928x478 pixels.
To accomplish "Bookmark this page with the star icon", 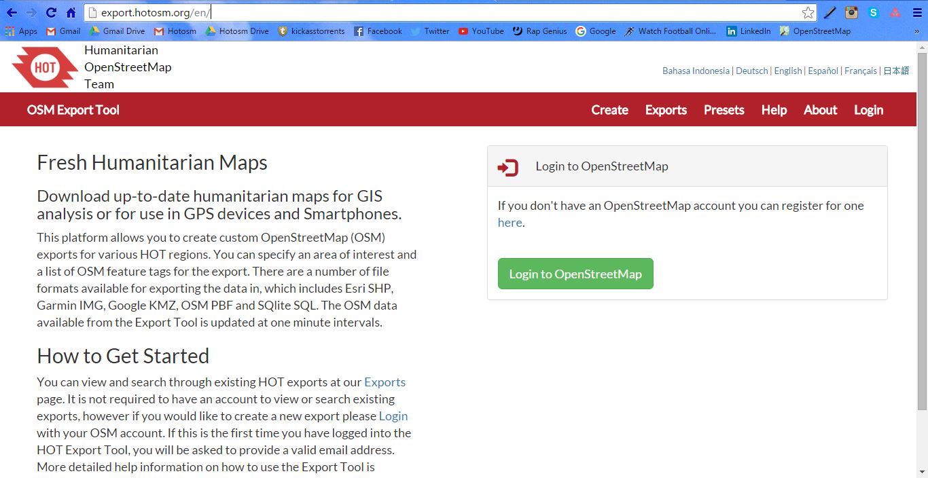I will coord(808,12).
